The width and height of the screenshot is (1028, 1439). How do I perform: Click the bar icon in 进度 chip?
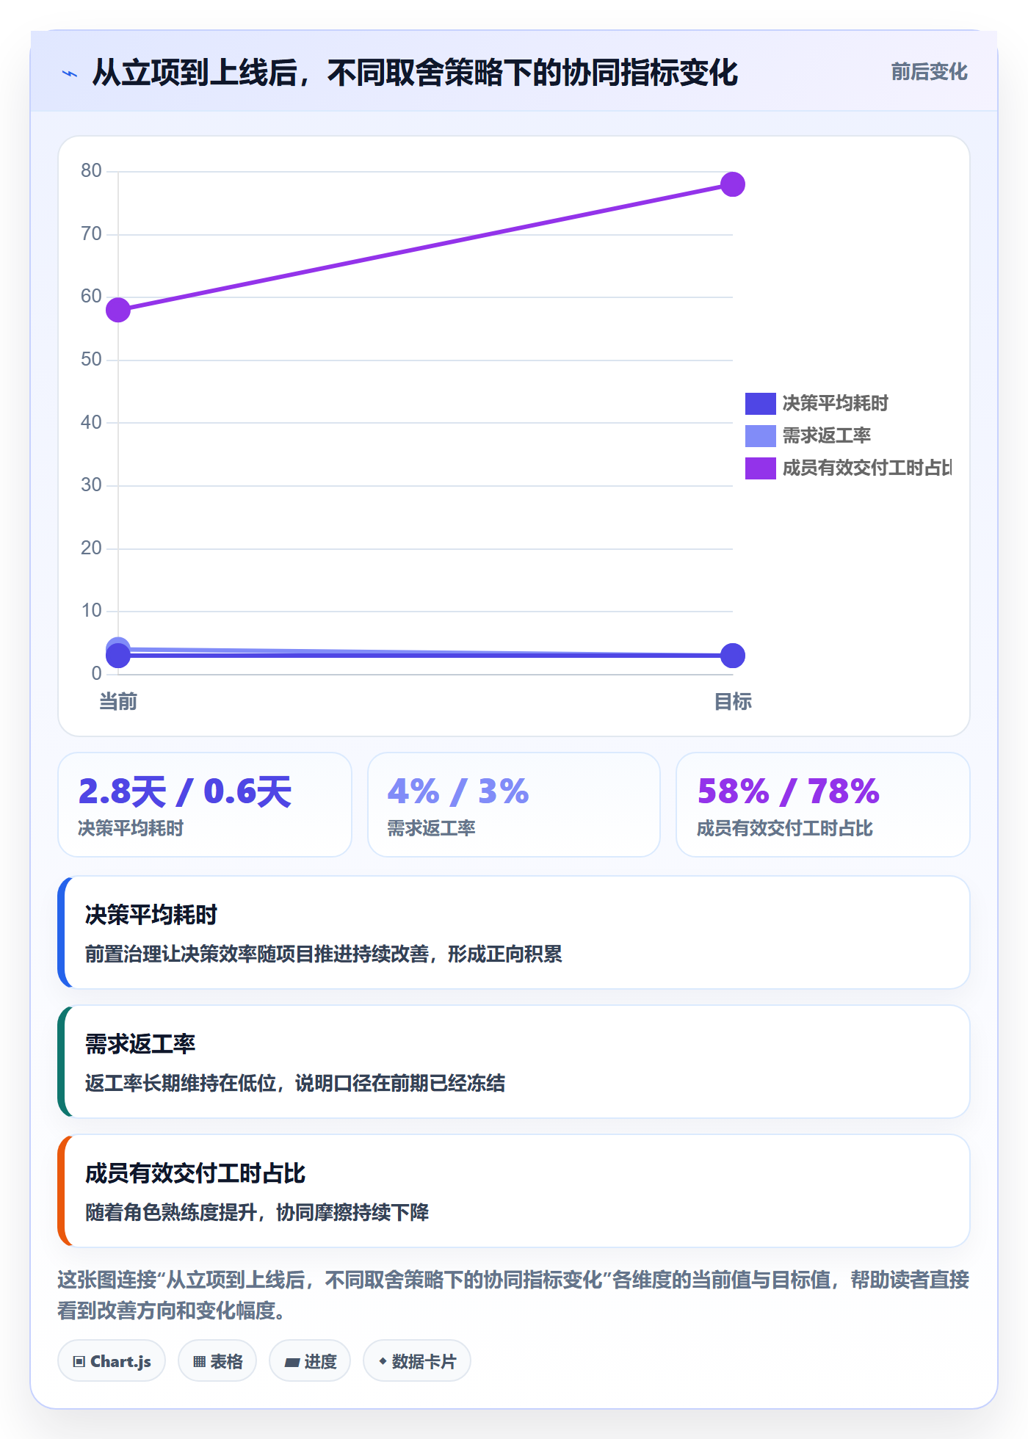click(292, 1363)
